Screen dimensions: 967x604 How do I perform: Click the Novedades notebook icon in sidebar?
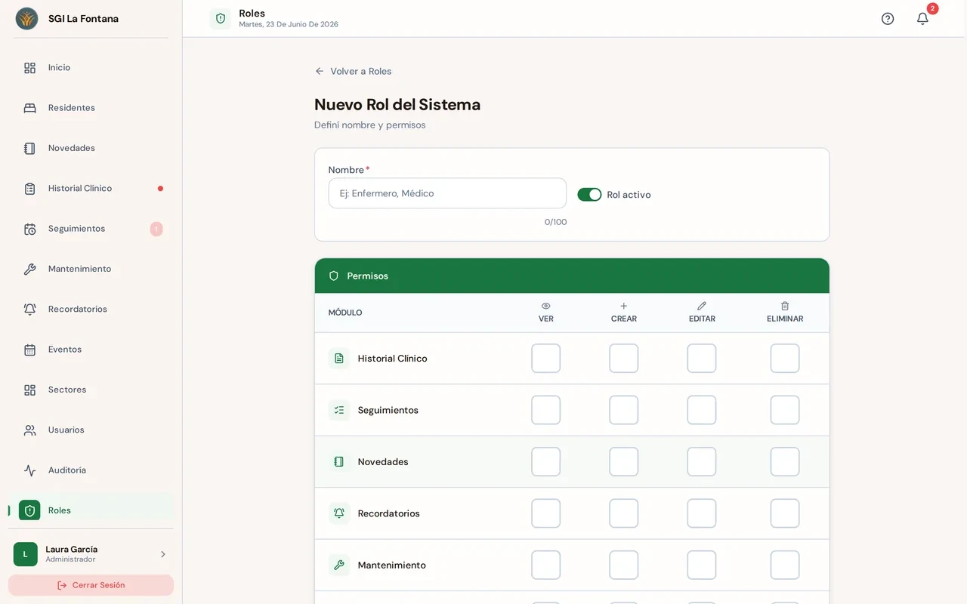tap(29, 148)
